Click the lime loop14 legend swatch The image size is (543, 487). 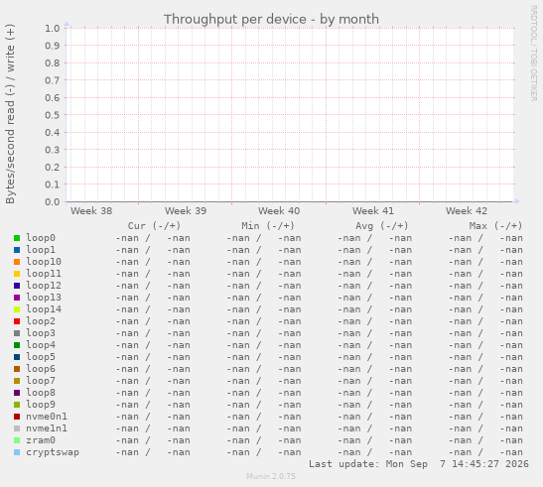point(17,309)
